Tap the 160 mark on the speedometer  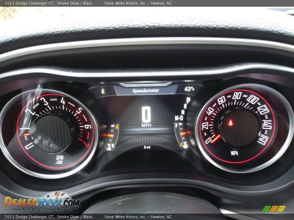pos(263,140)
